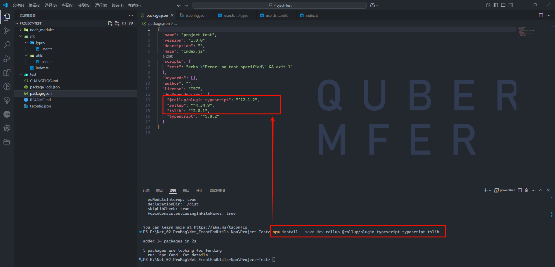Image resolution: width=555 pixels, height=267 pixels.
Task: Split the editor to the right
Action: pos(541,15)
